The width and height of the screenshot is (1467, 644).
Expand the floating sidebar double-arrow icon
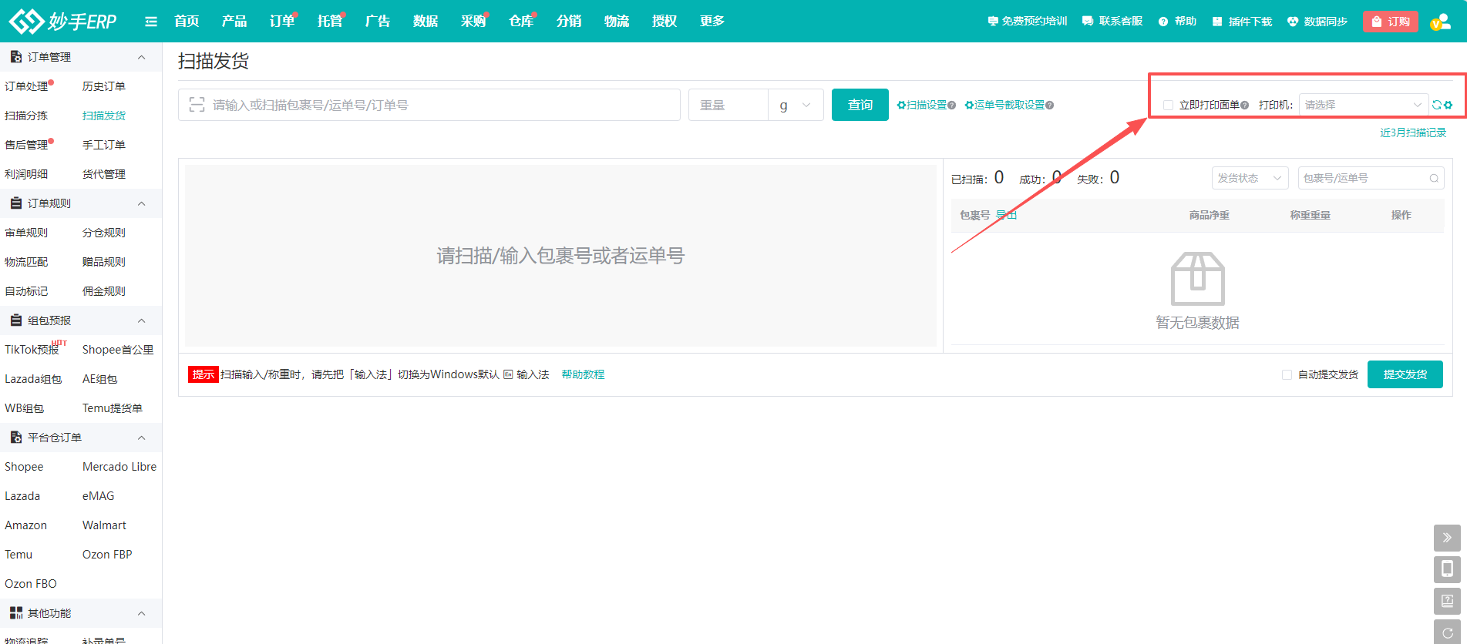[x=1447, y=537]
